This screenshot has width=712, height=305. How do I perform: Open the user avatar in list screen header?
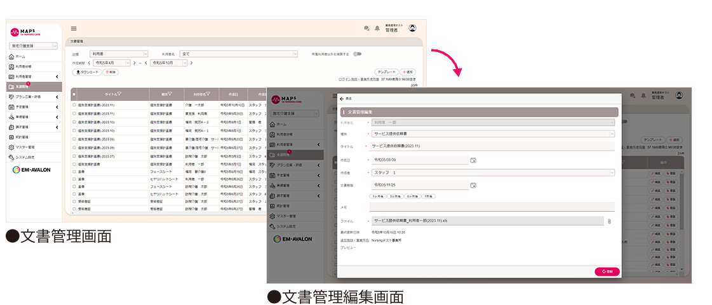(412, 28)
